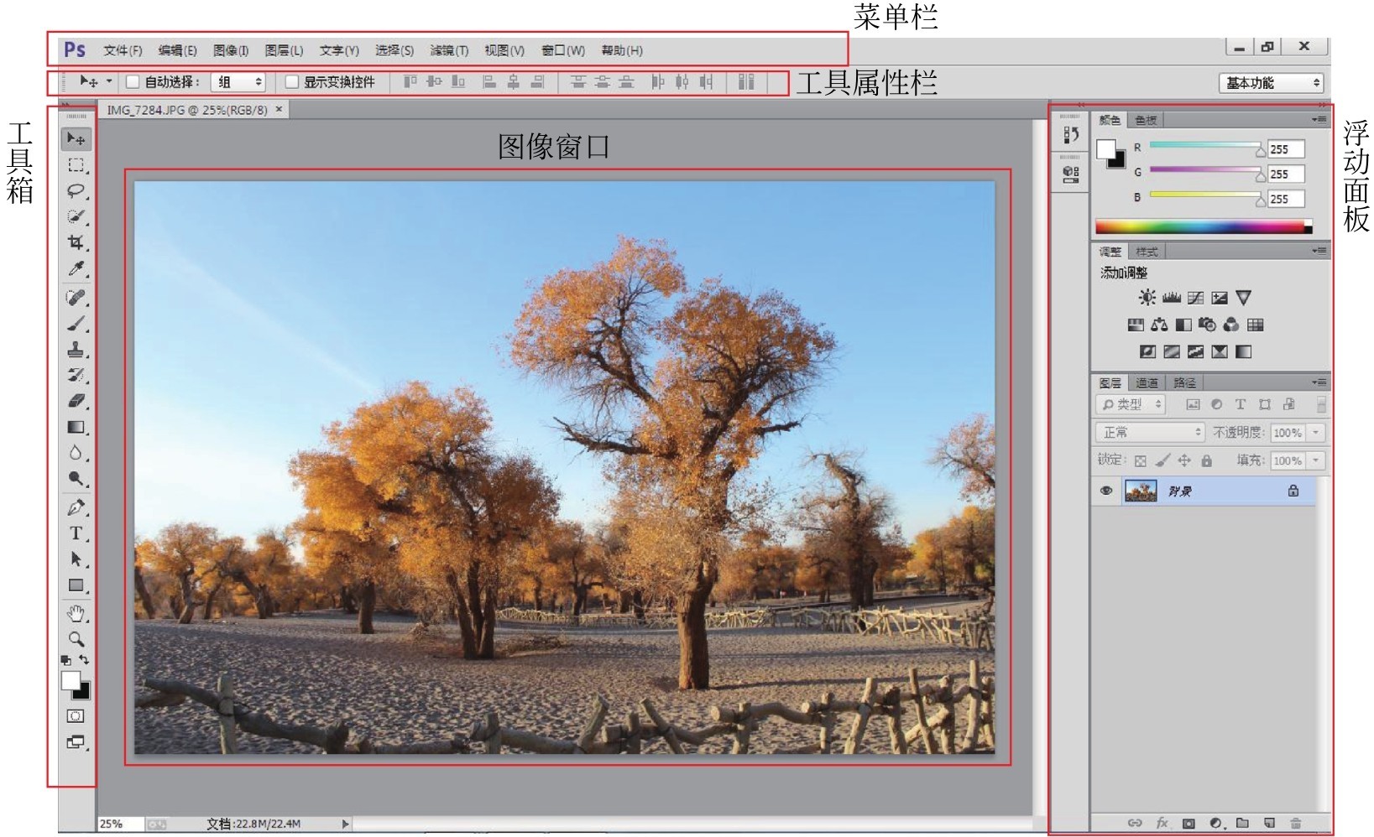Select the Hand tool
The height and width of the screenshot is (837, 1374).
point(76,613)
